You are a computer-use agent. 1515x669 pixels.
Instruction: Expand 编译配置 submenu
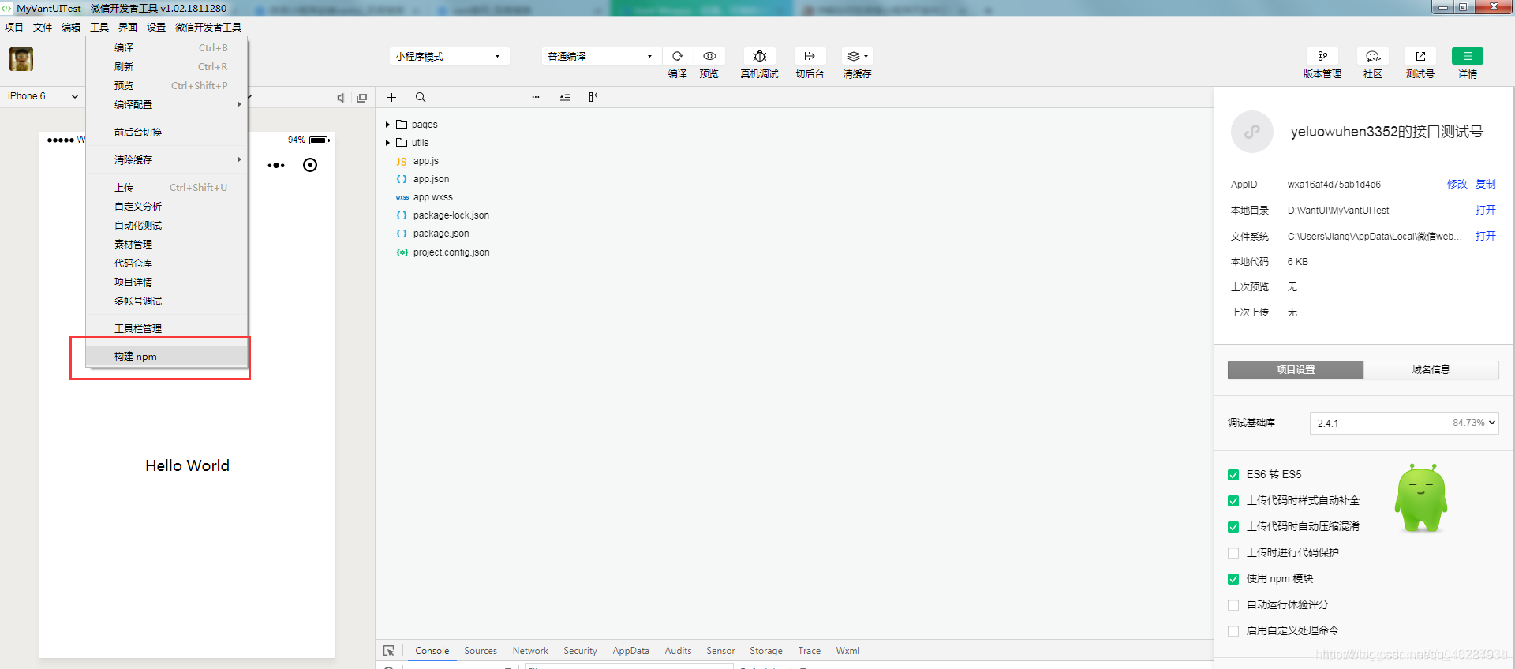click(166, 104)
